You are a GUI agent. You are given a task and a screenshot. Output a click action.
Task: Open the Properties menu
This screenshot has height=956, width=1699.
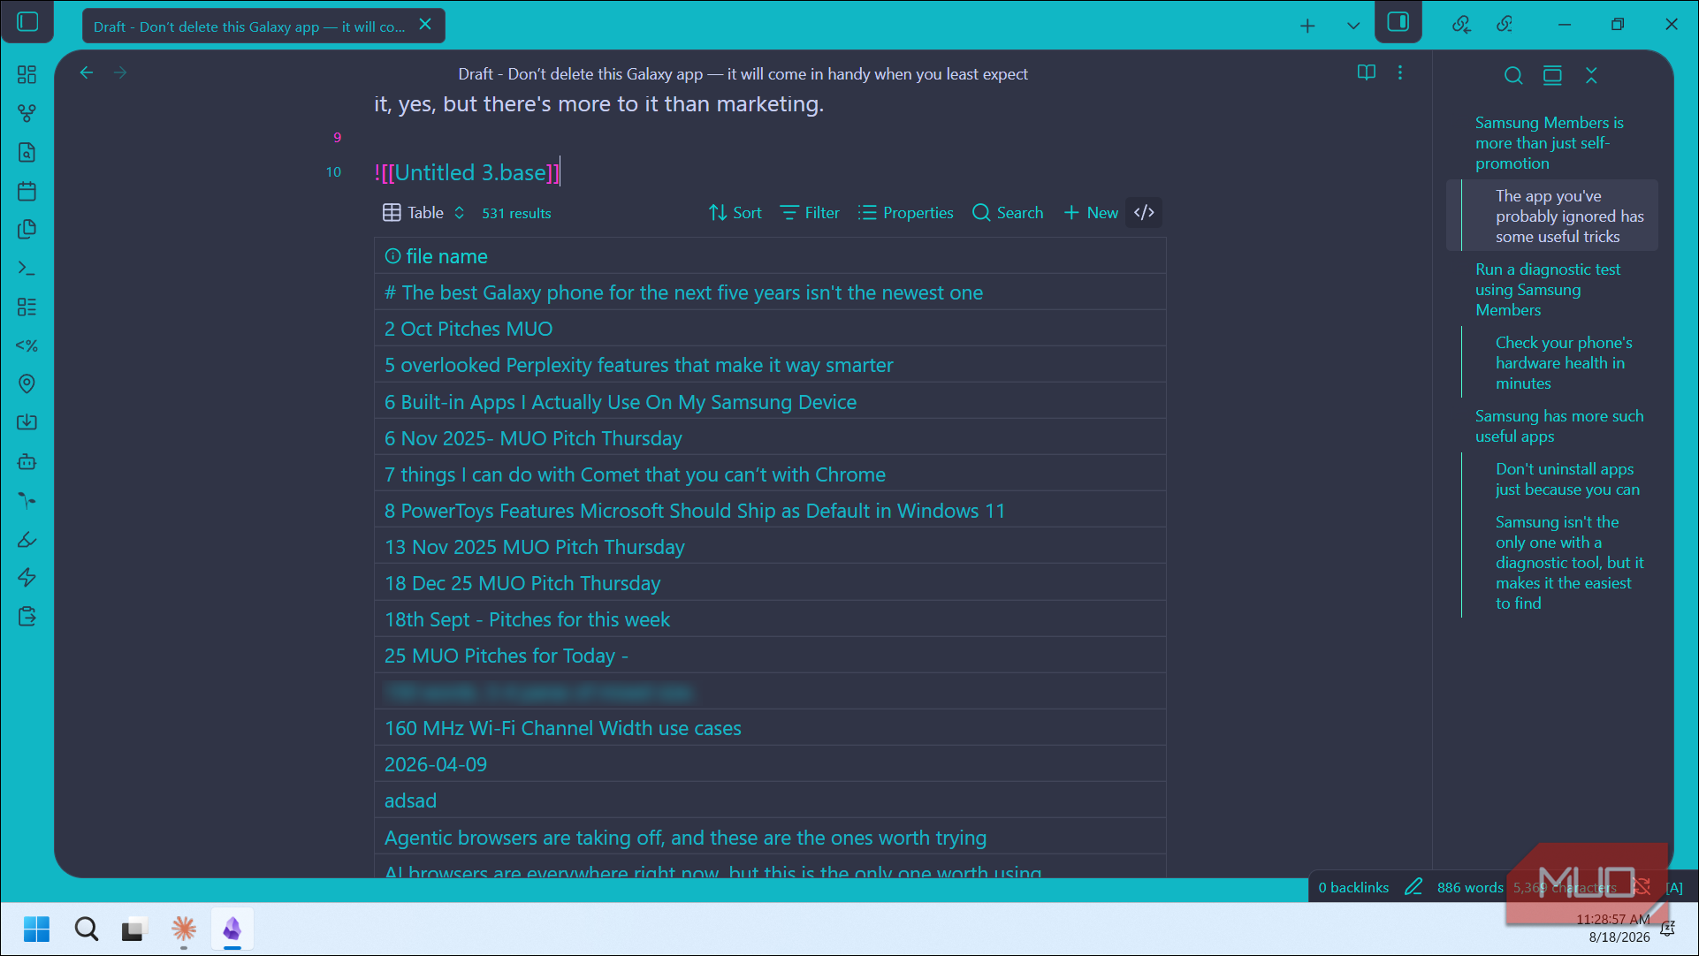(x=906, y=213)
